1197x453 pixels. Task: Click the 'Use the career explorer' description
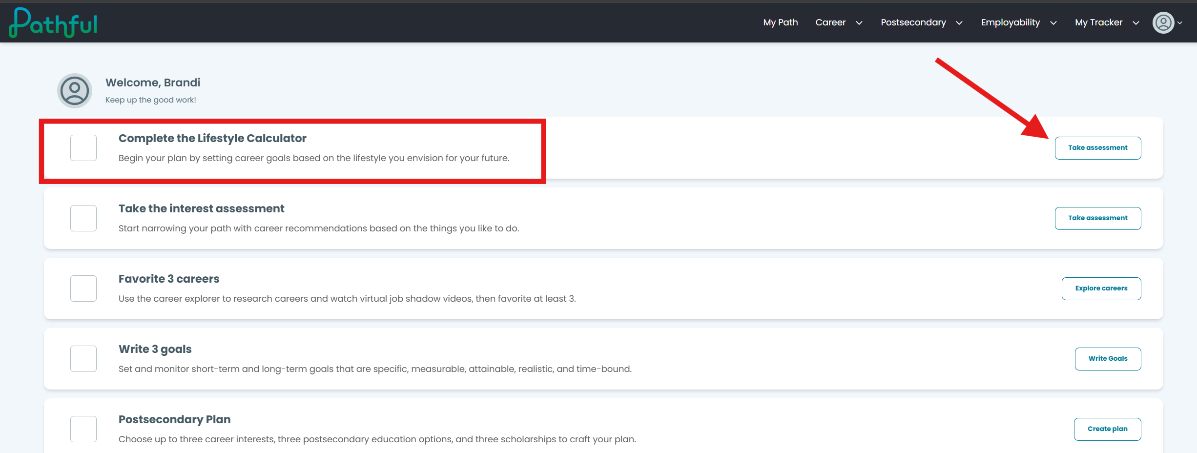click(x=347, y=299)
